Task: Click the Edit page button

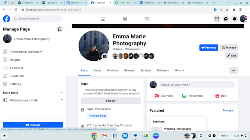Action: [232, 56]
